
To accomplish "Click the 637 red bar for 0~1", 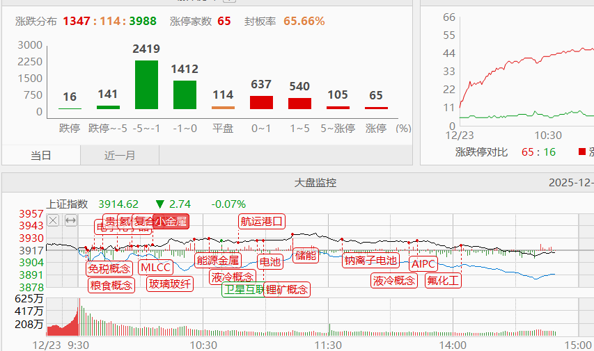I will pos(261,103).
